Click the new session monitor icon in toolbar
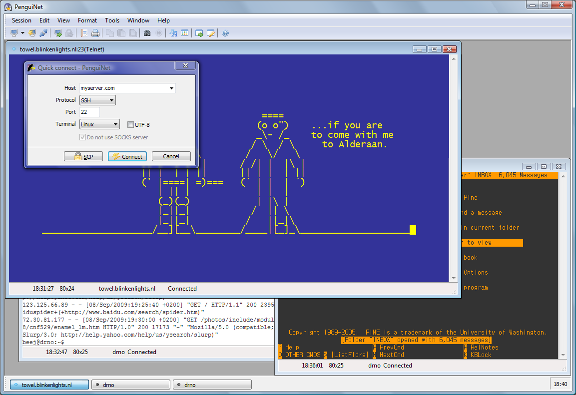Screen dimensions: 576x395 pos(14,33)
